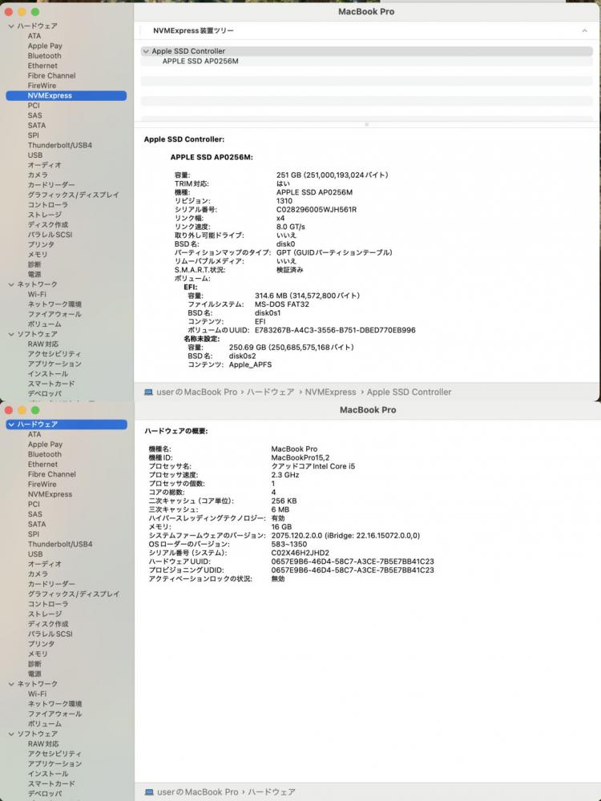This screenshot has width=601, height=801.
Task: Select 電源 in bottom window sidebar
Action: [34, 674]
